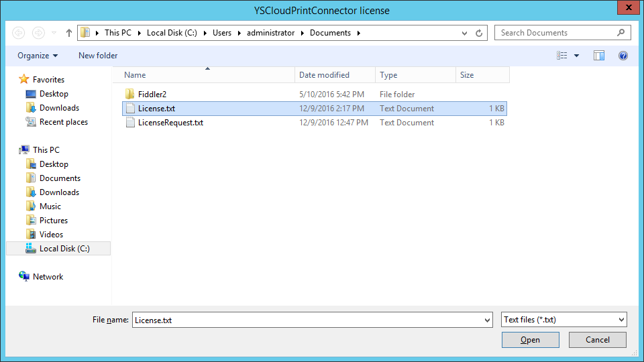Click the change view icon
This screenshot has height=362, width=644.
(x=562, y=56)
